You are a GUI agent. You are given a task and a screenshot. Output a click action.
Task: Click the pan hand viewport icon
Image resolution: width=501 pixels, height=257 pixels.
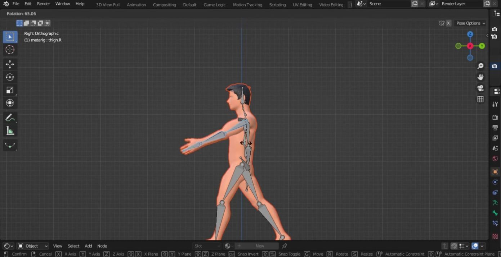480,77
